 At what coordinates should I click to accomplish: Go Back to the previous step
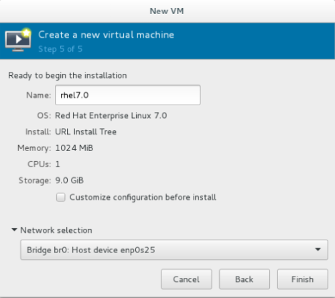(245, 279)
